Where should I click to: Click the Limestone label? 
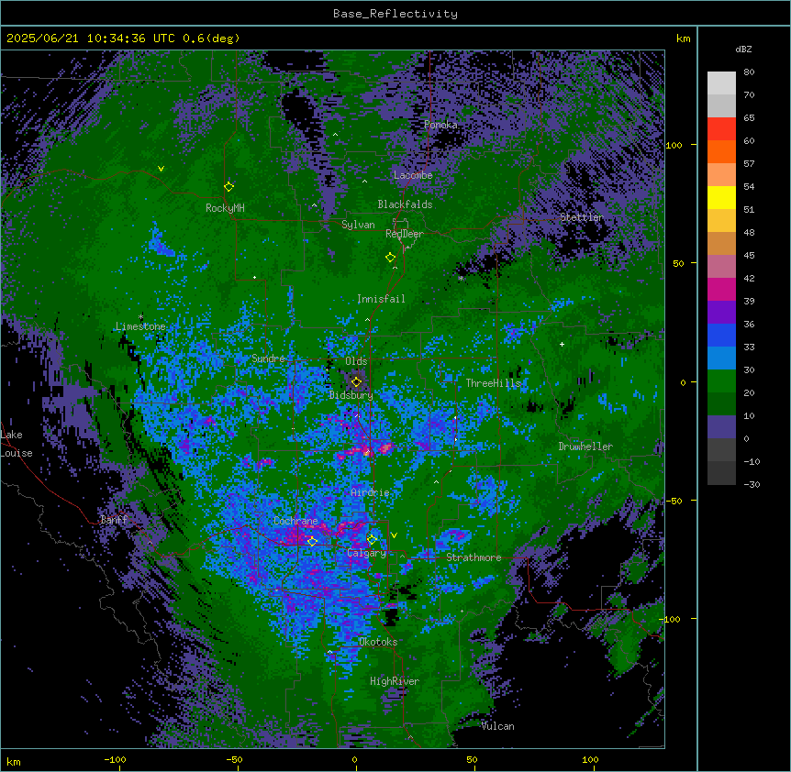(x=140, y=326)
